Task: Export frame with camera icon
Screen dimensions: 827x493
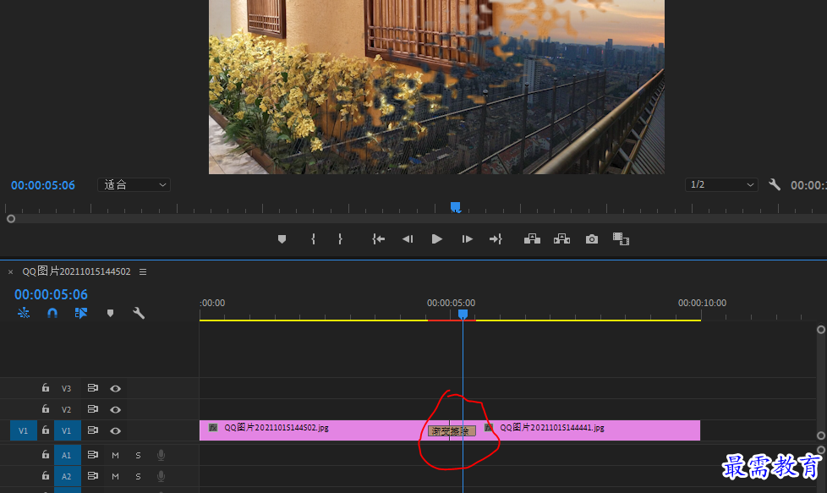Action: pos(592,239)
